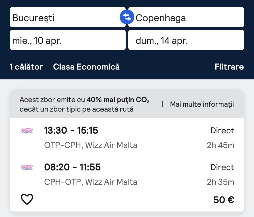Viewport: 254px width, 217px height.
Task: Open Clasa Economică cabin selector
Action: pos(86,67)
